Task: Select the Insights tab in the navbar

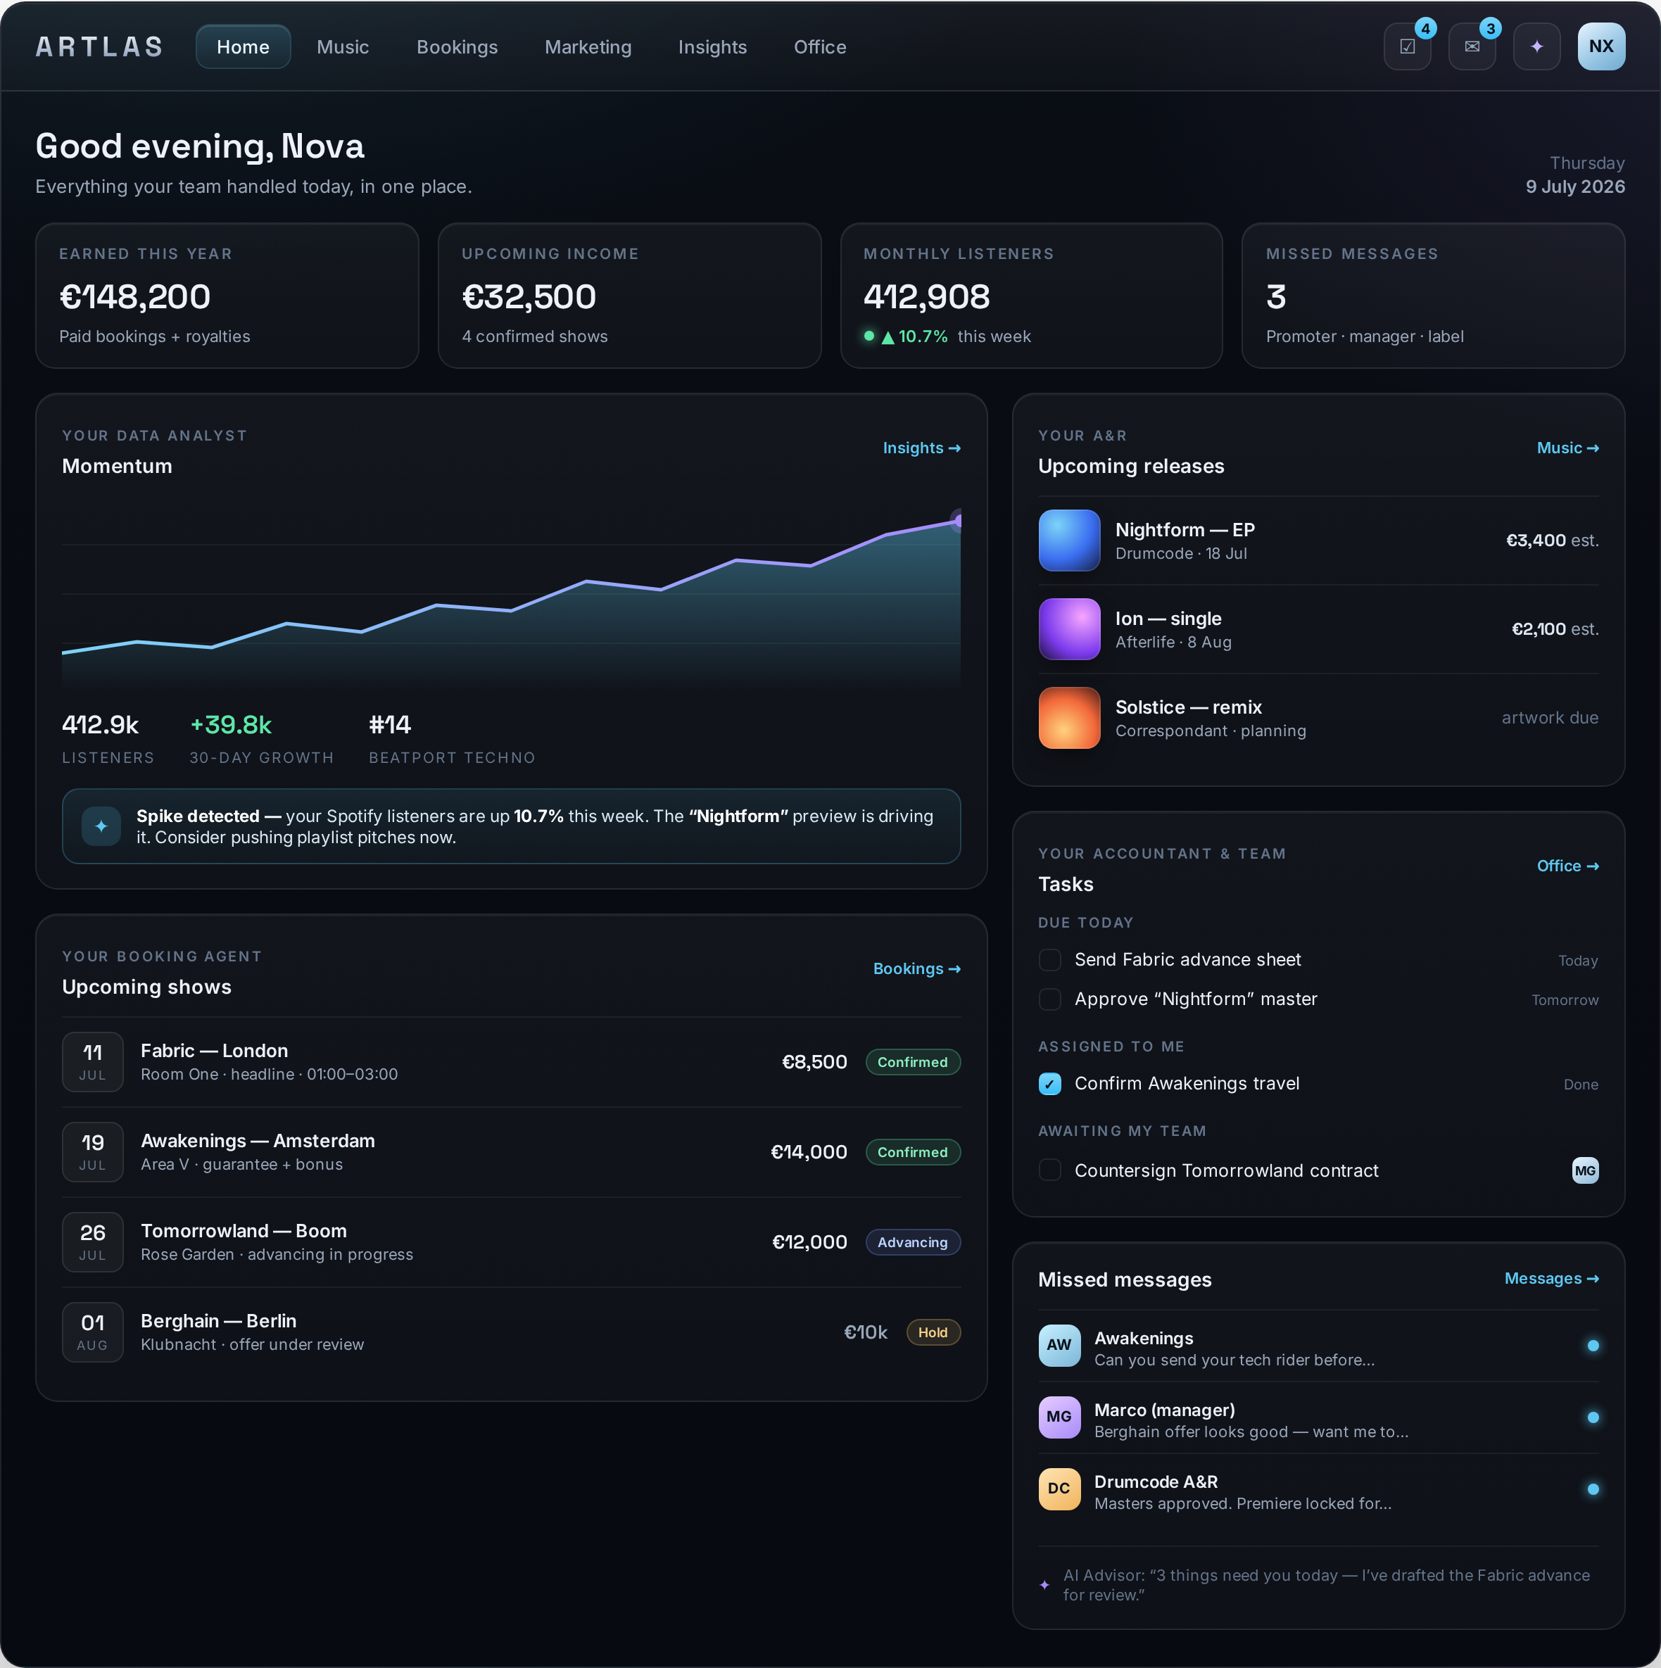Action: (x=712, y=46)
